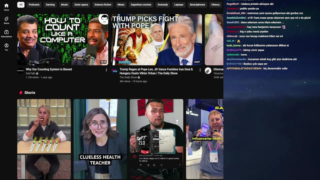The height and width of the screenshot is (180, 320).
Task: Open The Daily Show channel name link
Action: tap(128, 77)
